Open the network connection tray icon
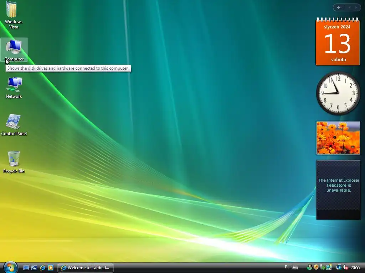 click(x=339, y=267)
